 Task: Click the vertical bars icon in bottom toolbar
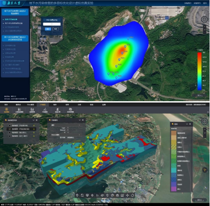[x=97, y=195]
